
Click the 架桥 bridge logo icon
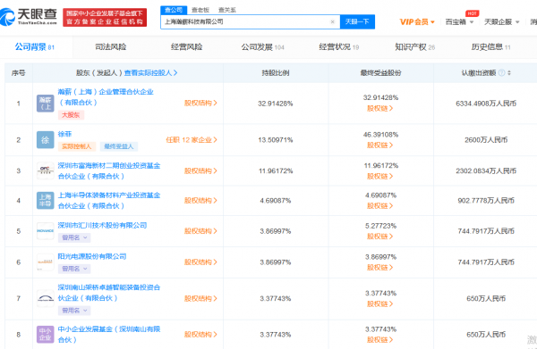click(46, 298)
